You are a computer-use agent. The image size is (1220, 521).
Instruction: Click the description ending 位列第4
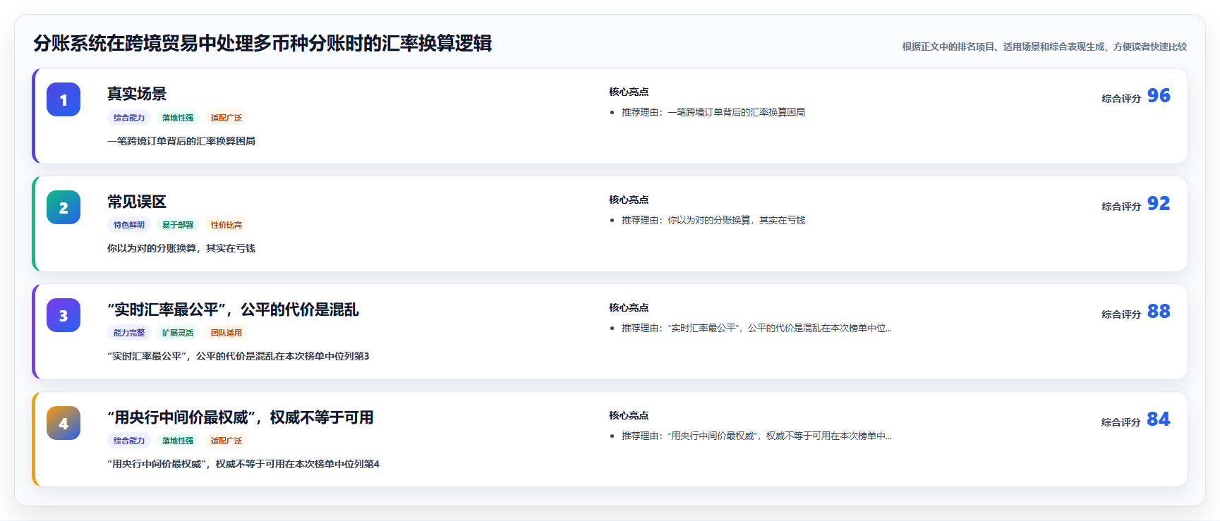point(243,464)
